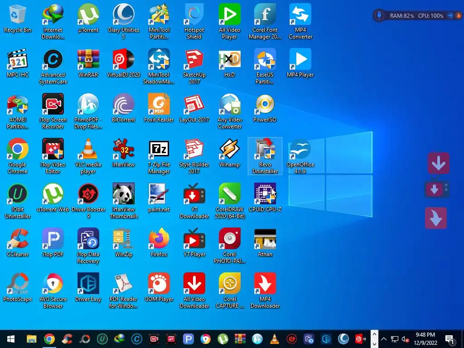Open CCleaner from the taskbar
This screenshot has height=348, width=464.
pos(67,339)
